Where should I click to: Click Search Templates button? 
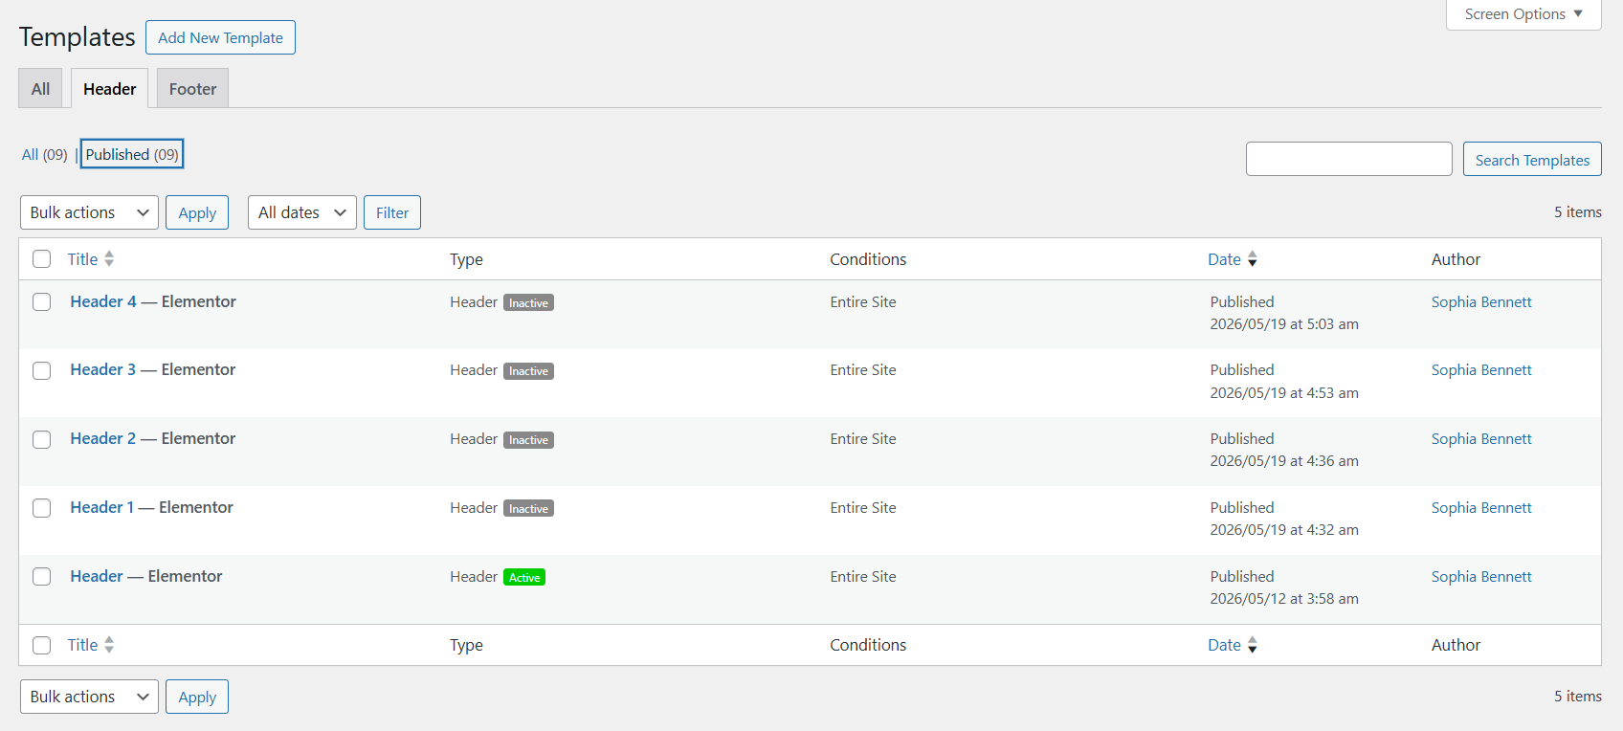(1532, 159)
